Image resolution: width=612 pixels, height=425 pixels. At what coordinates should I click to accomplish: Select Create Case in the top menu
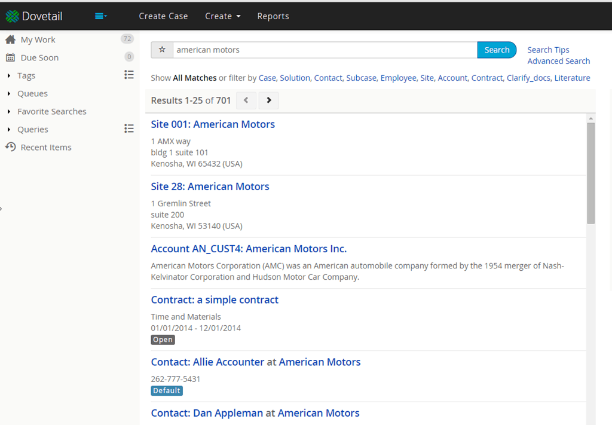163,16
